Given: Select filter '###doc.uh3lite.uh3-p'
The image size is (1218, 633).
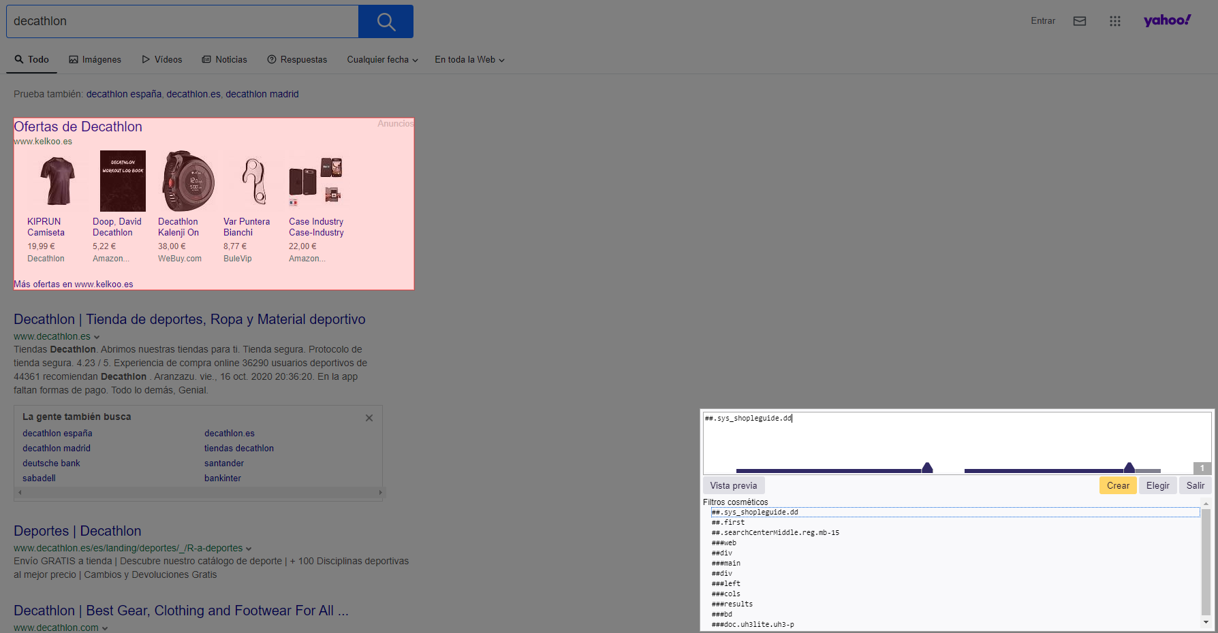Looking at the screenshot, I should click(955, 625).
